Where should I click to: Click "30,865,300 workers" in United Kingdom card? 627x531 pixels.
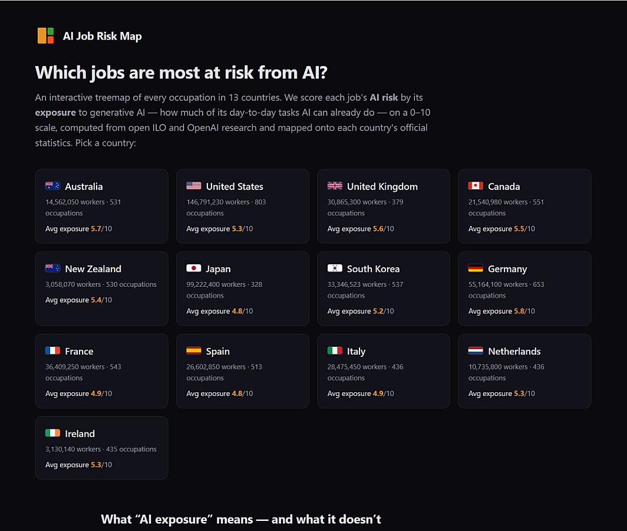(357, 202)
